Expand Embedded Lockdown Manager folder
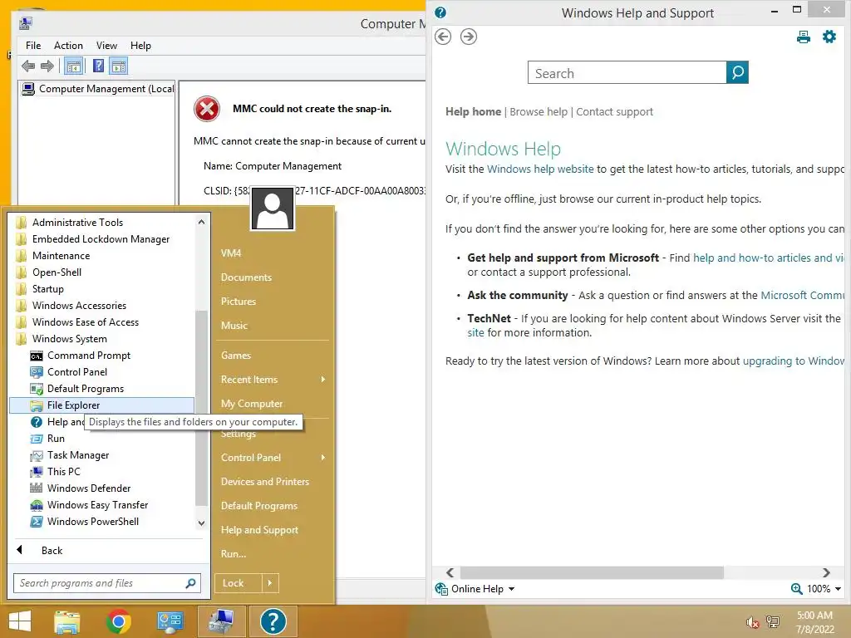 tap(101, 239)
